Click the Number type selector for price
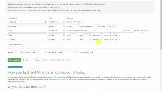162x91 pixels. (x=57, y=35)
